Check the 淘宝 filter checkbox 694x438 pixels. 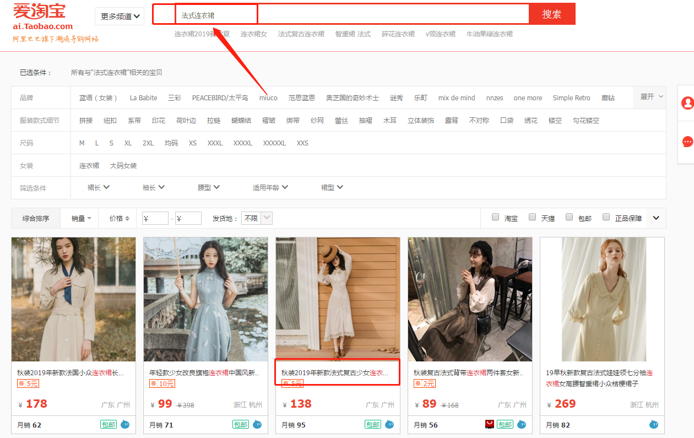[496, 217]
